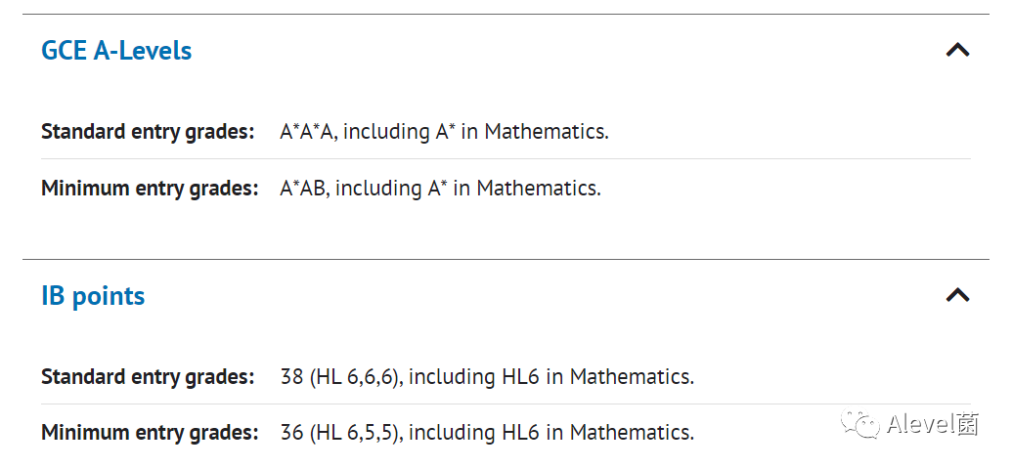Screen dimensions: 1012x468
Task: Select the A-Levels Standard entry grades label
Action: pos(148,132)
